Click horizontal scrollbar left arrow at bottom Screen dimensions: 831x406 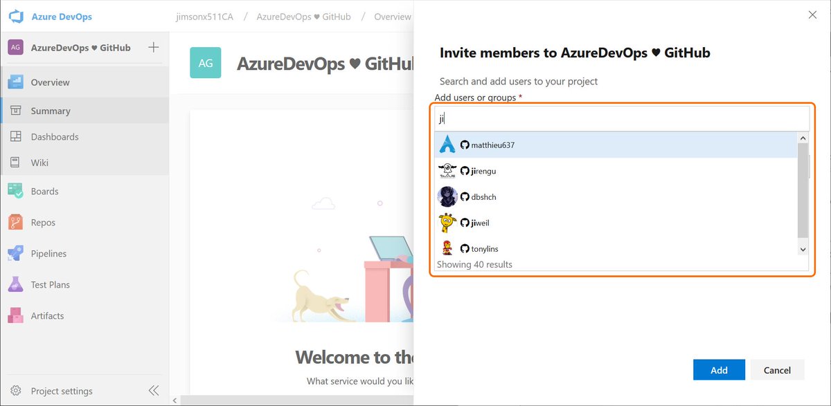(175, 400)
